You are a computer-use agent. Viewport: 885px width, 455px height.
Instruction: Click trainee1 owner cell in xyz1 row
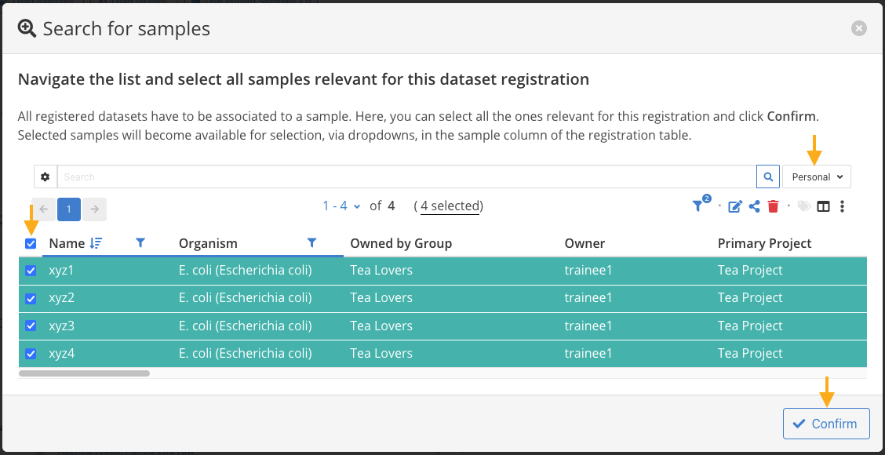pos(588,271)
